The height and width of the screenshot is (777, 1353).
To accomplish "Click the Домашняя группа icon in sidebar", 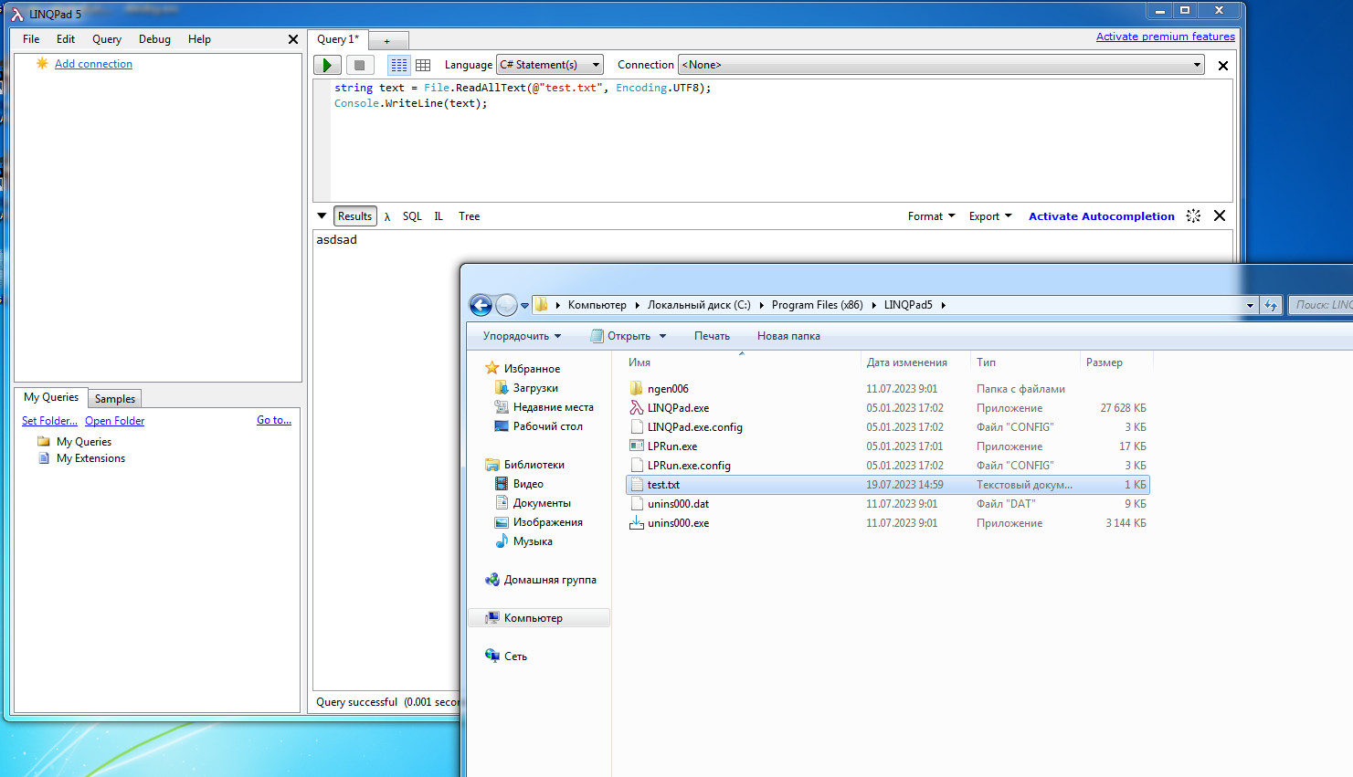I will (x=492, y=580).
